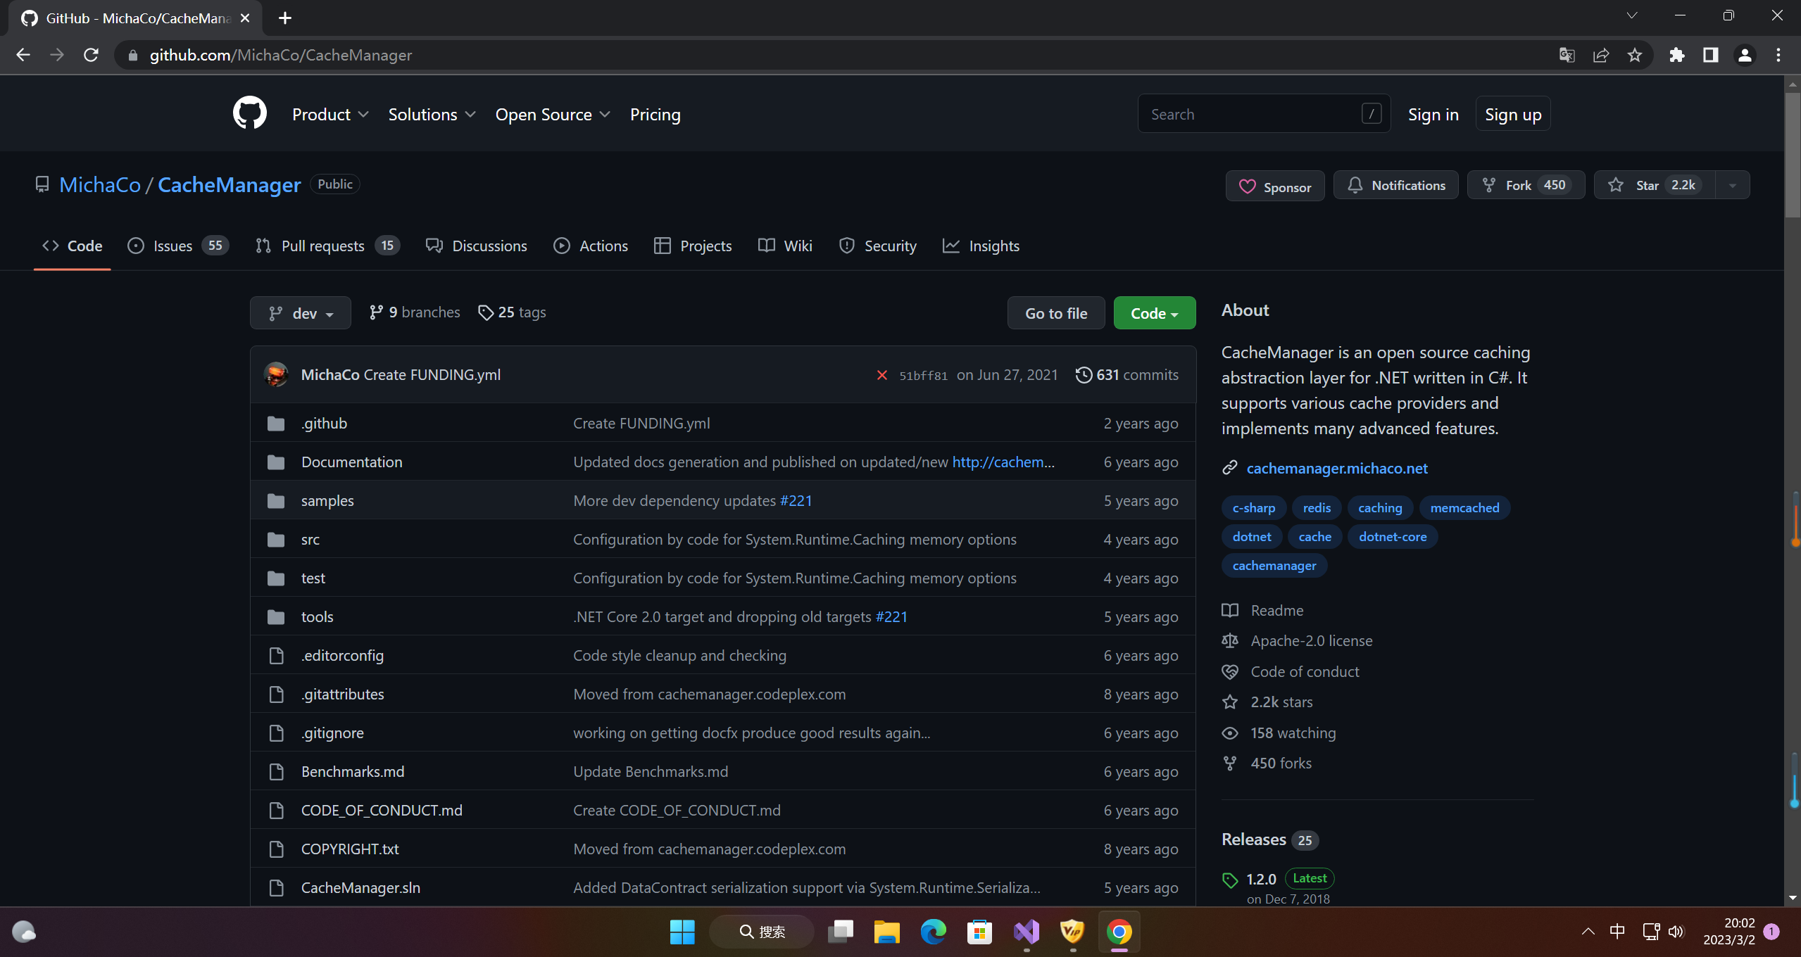
Task: Open cachemanager.michaco.net website link
Action: coord(1336,468)
